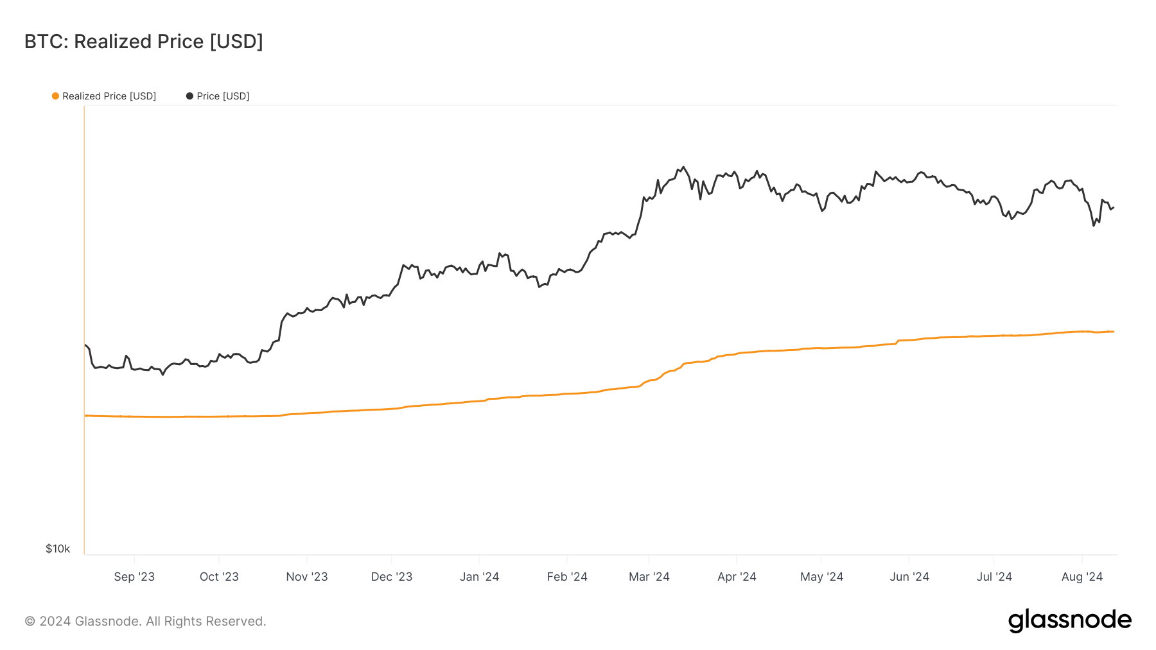The height and width of the screenshot is (650, 1156).
Task: Click the glassnode logo
Action: click(1069, 620)
